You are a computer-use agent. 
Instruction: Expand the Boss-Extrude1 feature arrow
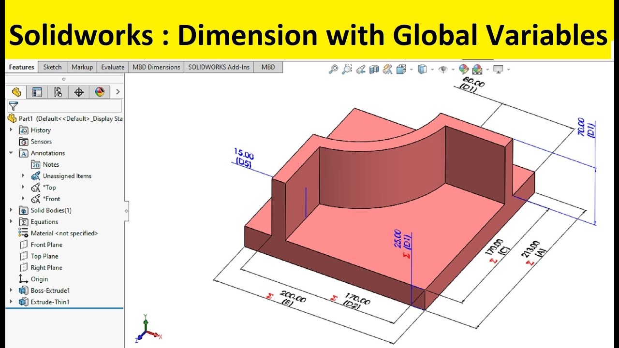point(11,290)
